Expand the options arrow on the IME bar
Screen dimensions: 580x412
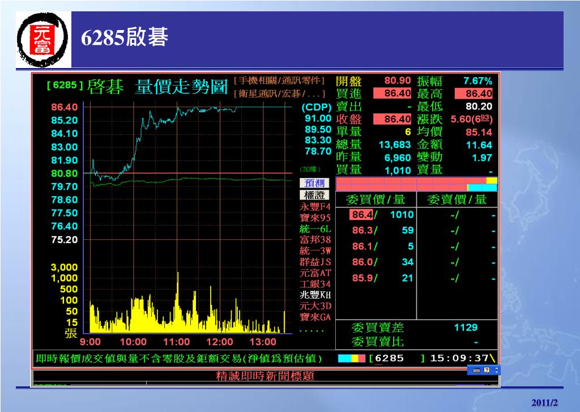(x=496, y=370)
